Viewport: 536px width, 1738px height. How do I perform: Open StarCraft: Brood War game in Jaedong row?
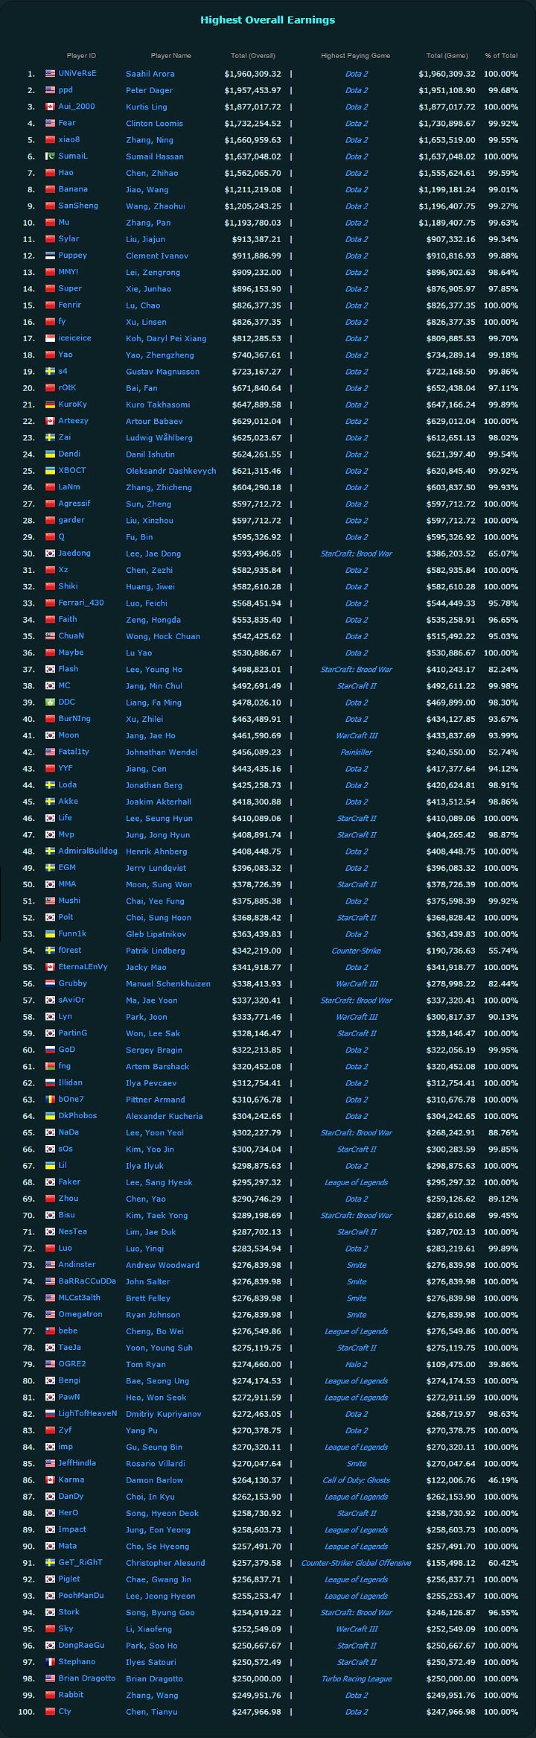356,554
